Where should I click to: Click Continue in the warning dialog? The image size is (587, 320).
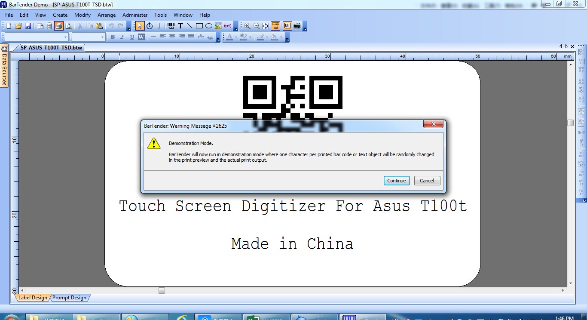(397, 181)
